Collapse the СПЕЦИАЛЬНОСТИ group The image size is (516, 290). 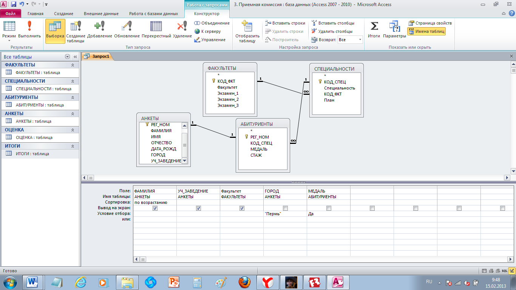click(73, 81)
